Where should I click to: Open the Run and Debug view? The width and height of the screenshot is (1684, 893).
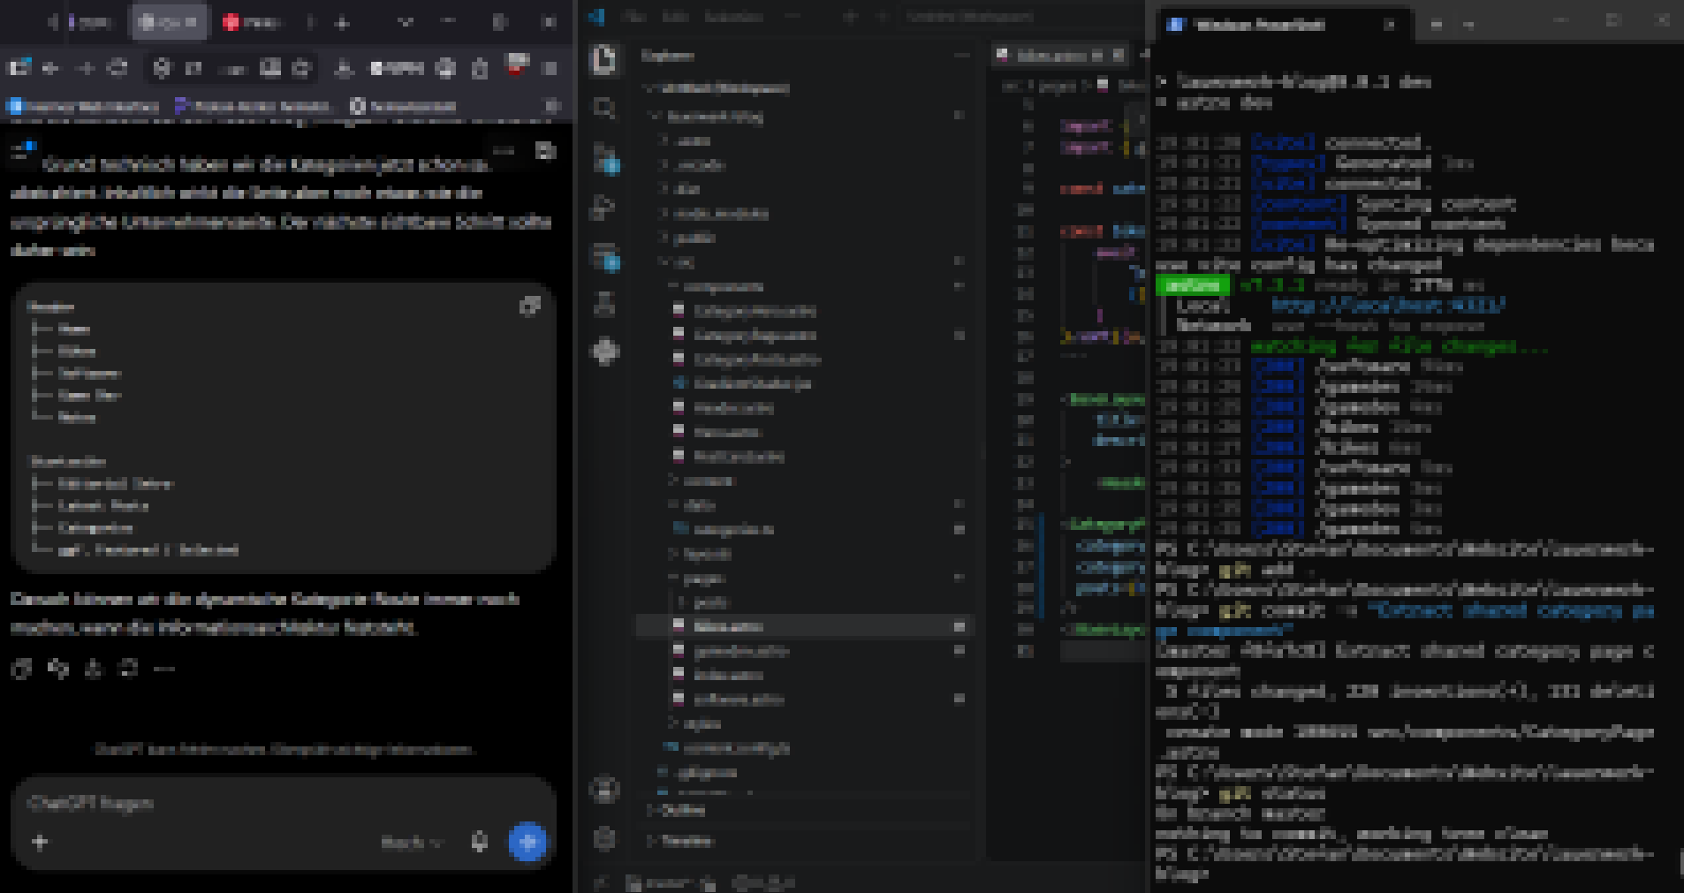tap(604, 208)
